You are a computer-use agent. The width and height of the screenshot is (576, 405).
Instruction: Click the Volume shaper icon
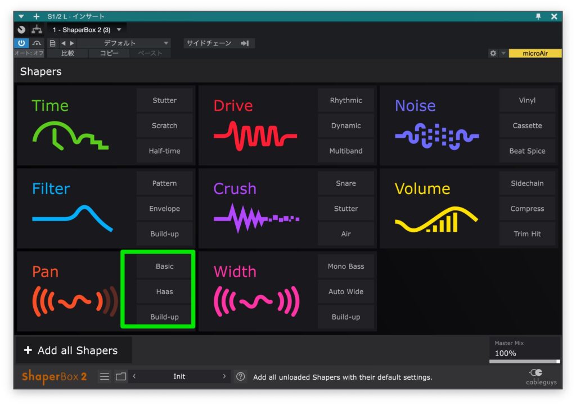pos(436,219)
